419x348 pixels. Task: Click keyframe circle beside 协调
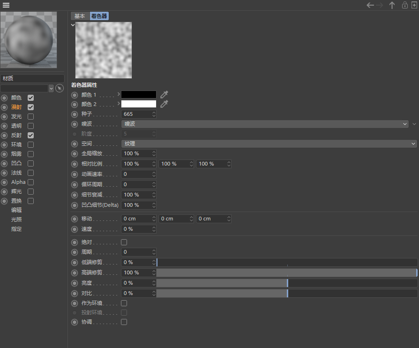pyautogui.click(x=75, y=322)
